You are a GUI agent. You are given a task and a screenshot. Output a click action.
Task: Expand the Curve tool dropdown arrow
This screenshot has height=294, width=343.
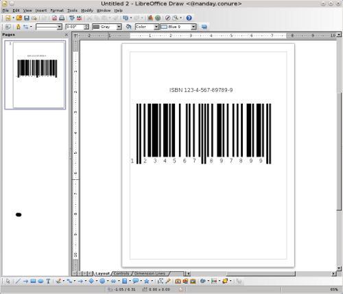(64, 281)
